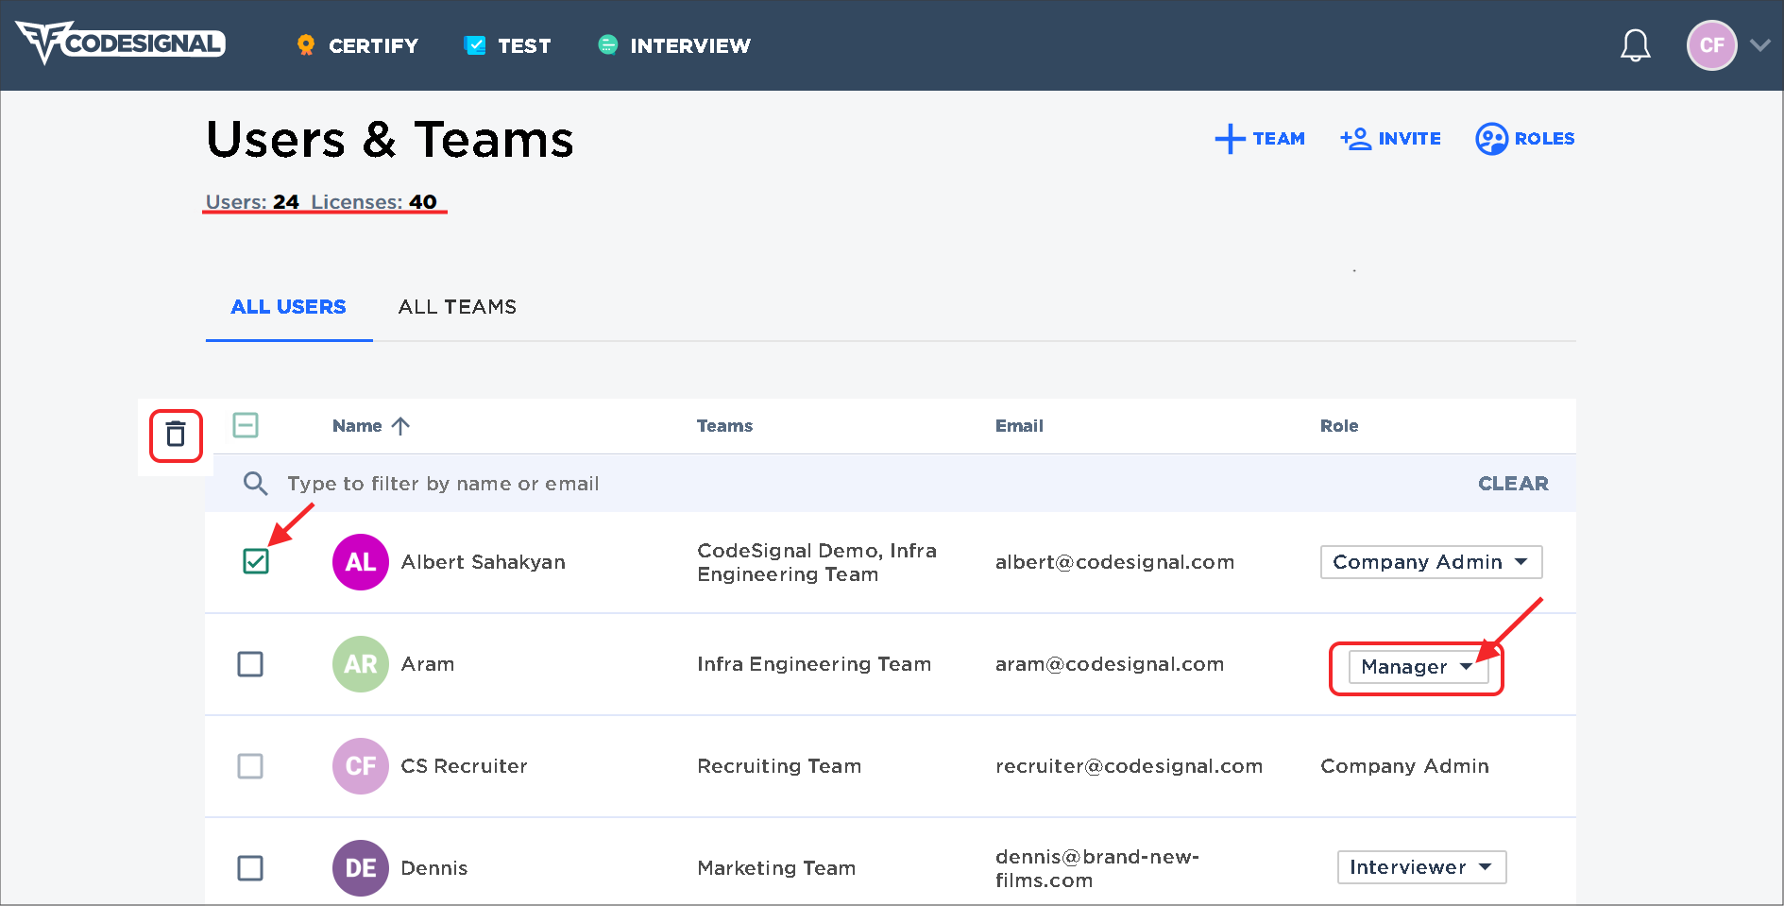1784x906 pixels.
Task: Click the delete (trash) icon
Action: pos(176,436)
